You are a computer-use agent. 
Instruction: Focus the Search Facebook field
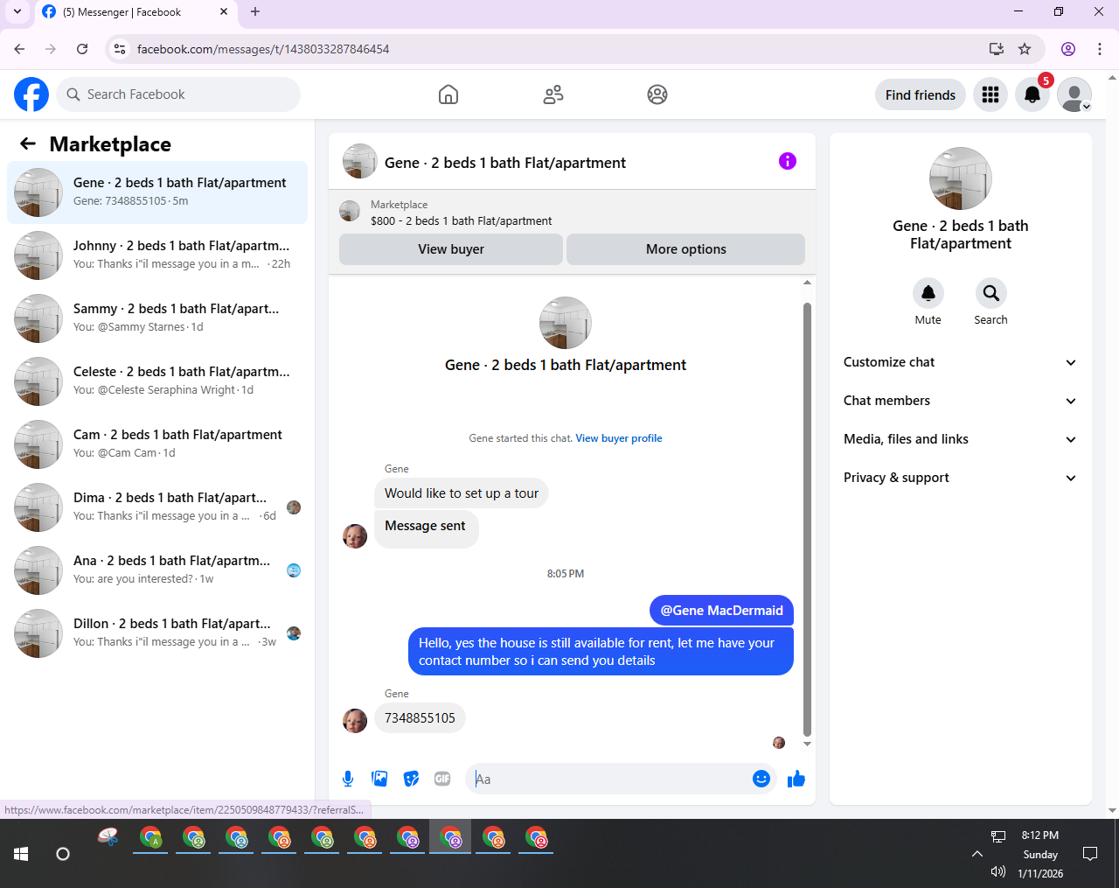(178, 94)
